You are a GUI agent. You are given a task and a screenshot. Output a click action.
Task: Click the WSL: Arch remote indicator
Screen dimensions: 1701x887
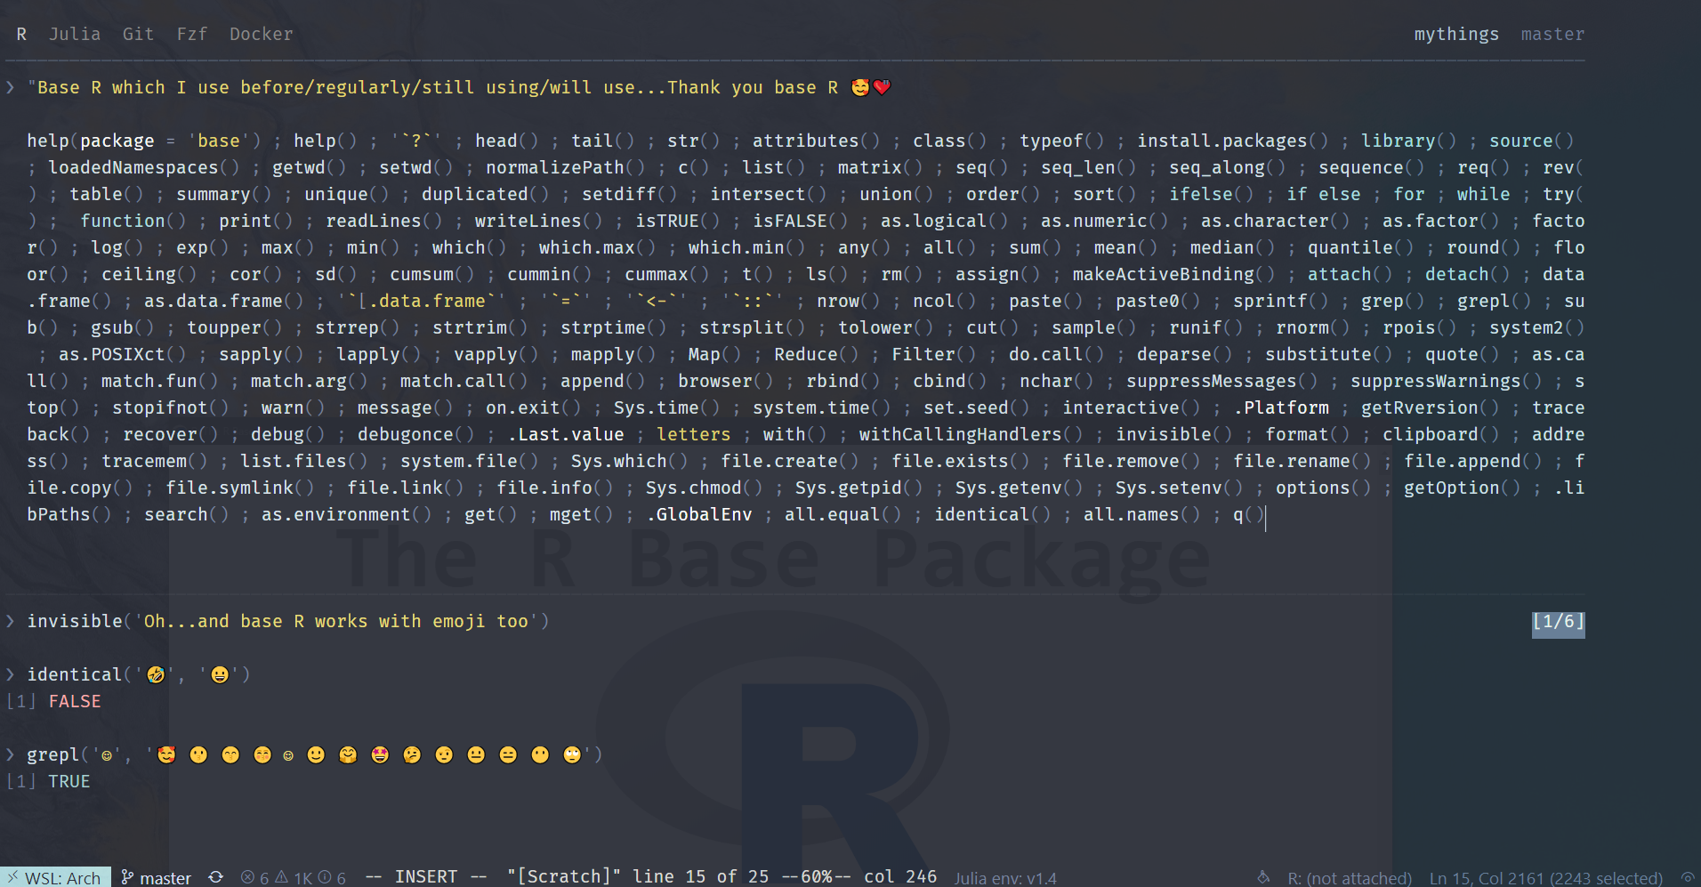[x=55, y=877]
